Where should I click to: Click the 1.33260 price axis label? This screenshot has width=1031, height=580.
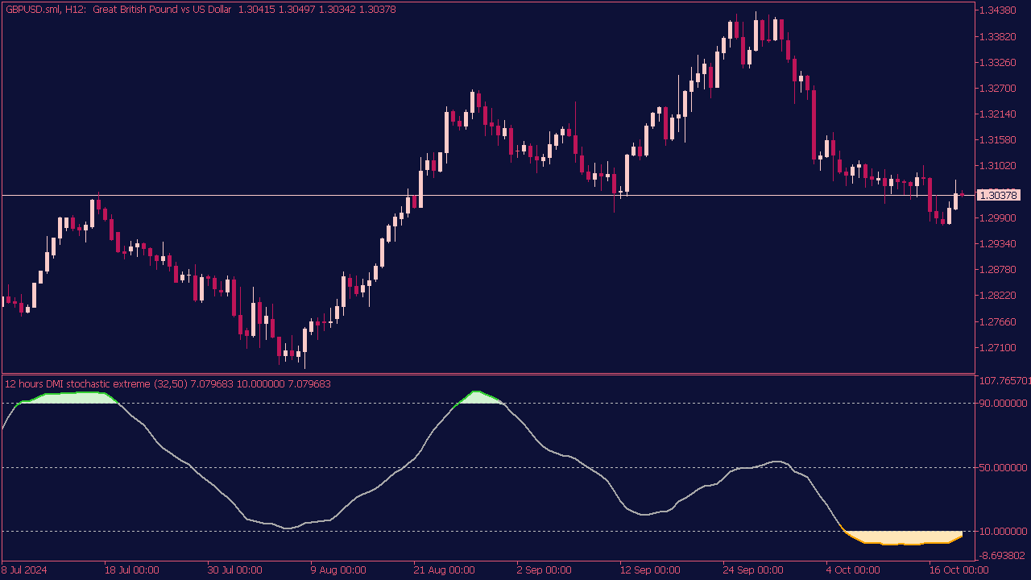point(999,62)
